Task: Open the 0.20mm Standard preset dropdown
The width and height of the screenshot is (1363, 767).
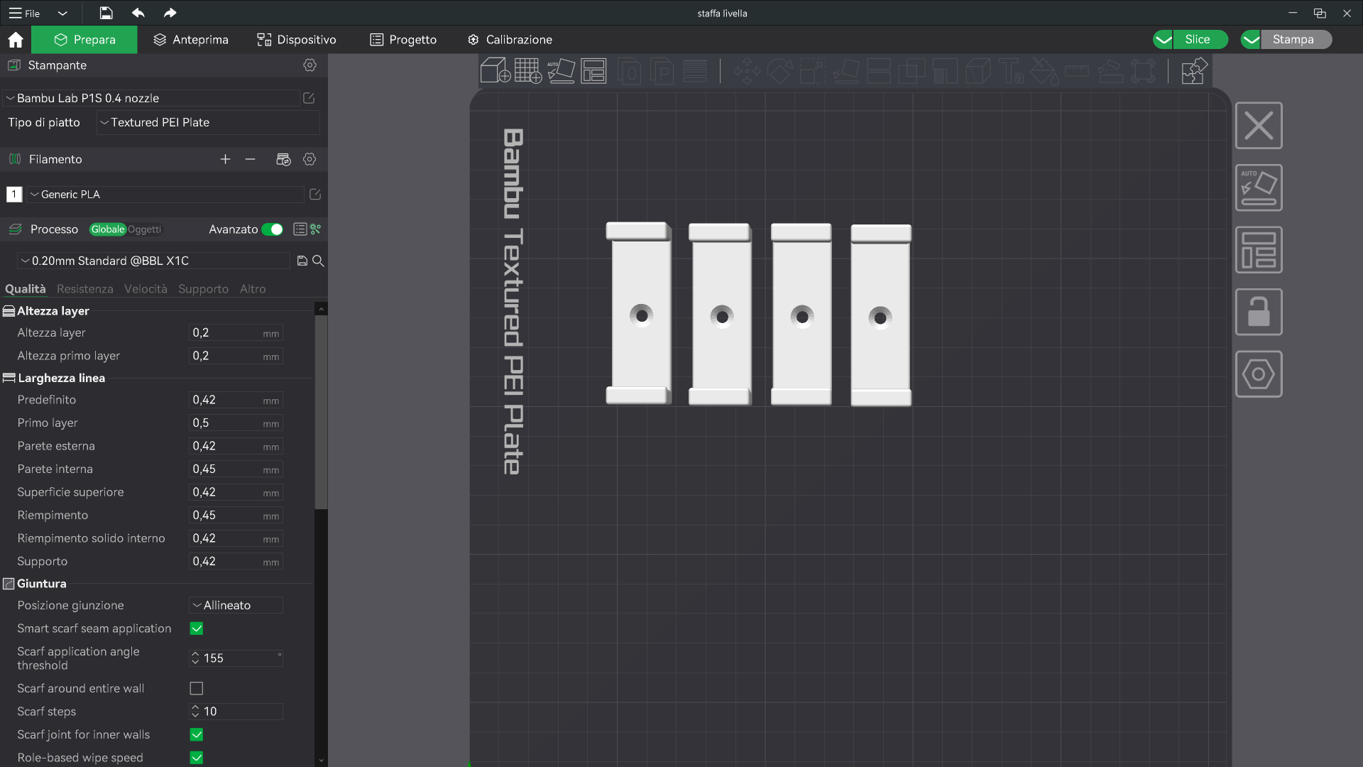Action: (153, 261)
